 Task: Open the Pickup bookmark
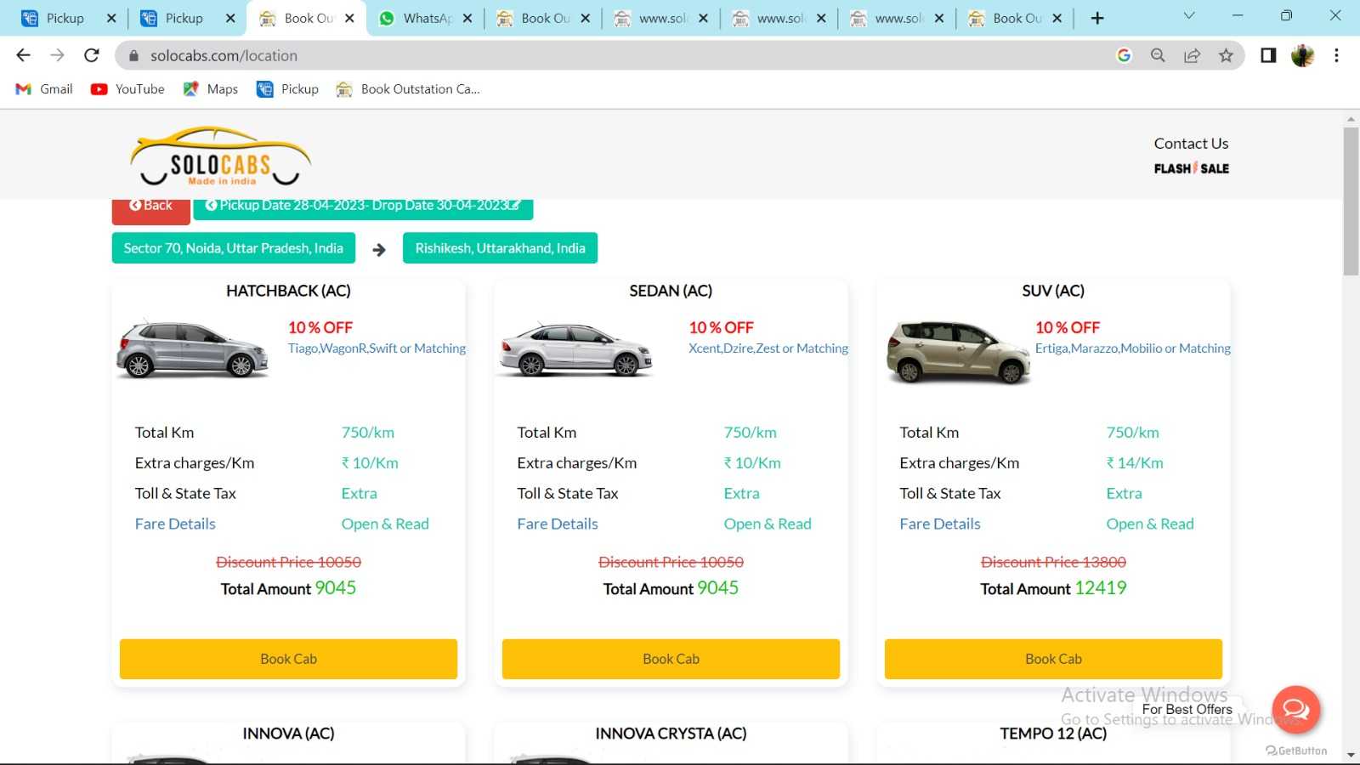[x=287, y=89]
